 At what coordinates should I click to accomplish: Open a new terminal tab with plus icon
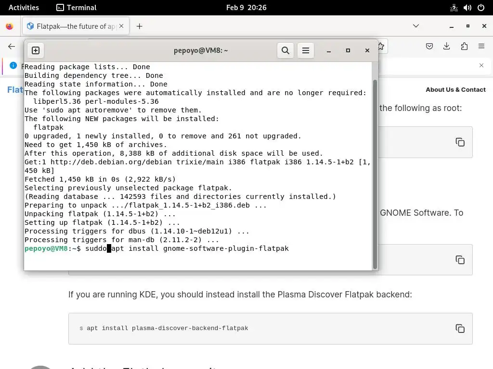click(x=36, y=50)
